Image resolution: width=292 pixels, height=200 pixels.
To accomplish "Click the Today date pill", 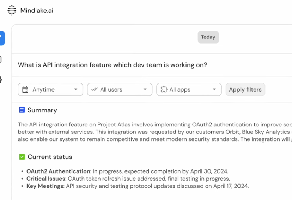I will click(208, 37).
